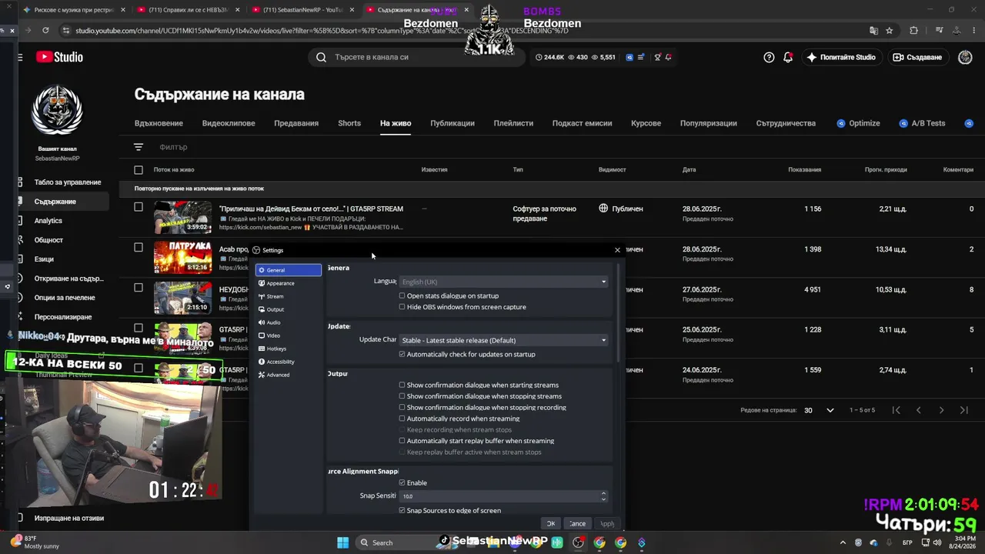Open Accessibility settings in OBS sidebar
Screen dimensions: 985x554
280,362
